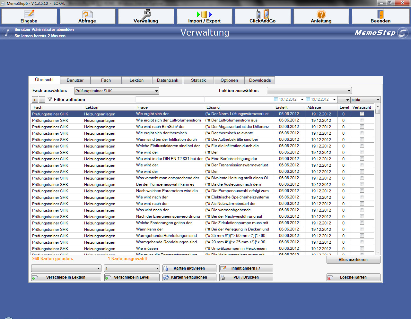Enable the first date filter checkbox
The width and height of the screenshot is (411, 319).
coord(276,99)
